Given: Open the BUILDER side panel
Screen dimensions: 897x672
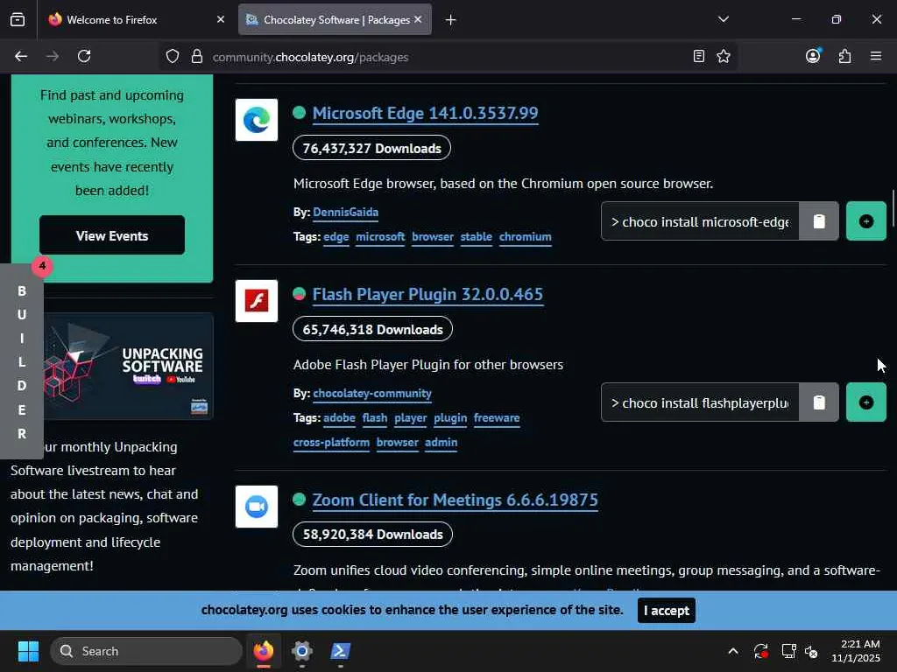Looking at the screenshot, I should point(22,361).
